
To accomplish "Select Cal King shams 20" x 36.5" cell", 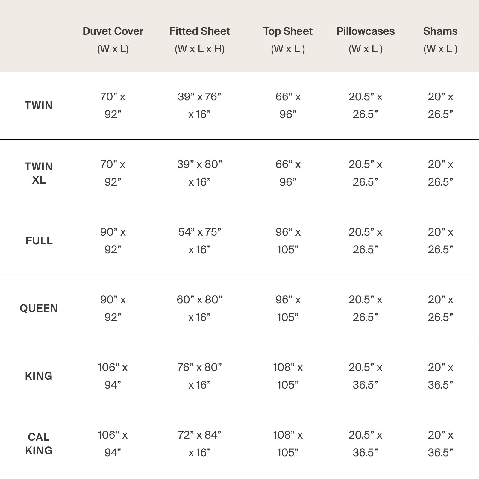I will pos(440,444).
